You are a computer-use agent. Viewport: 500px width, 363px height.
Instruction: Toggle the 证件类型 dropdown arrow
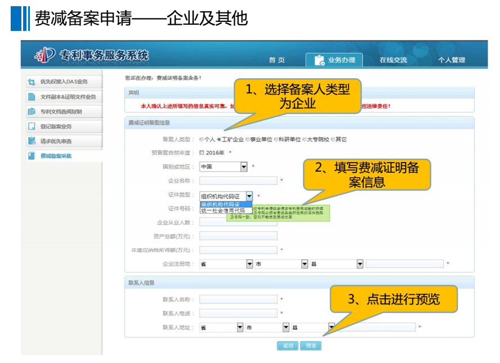click(x=249, y=196)
